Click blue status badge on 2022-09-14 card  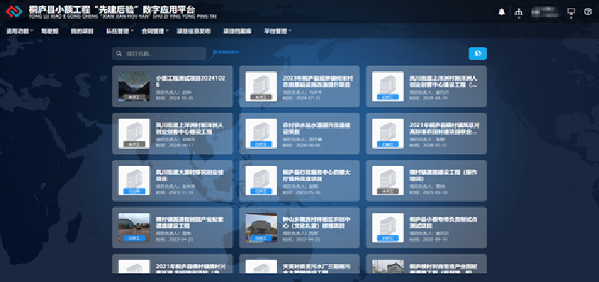[x=388, y=239]
